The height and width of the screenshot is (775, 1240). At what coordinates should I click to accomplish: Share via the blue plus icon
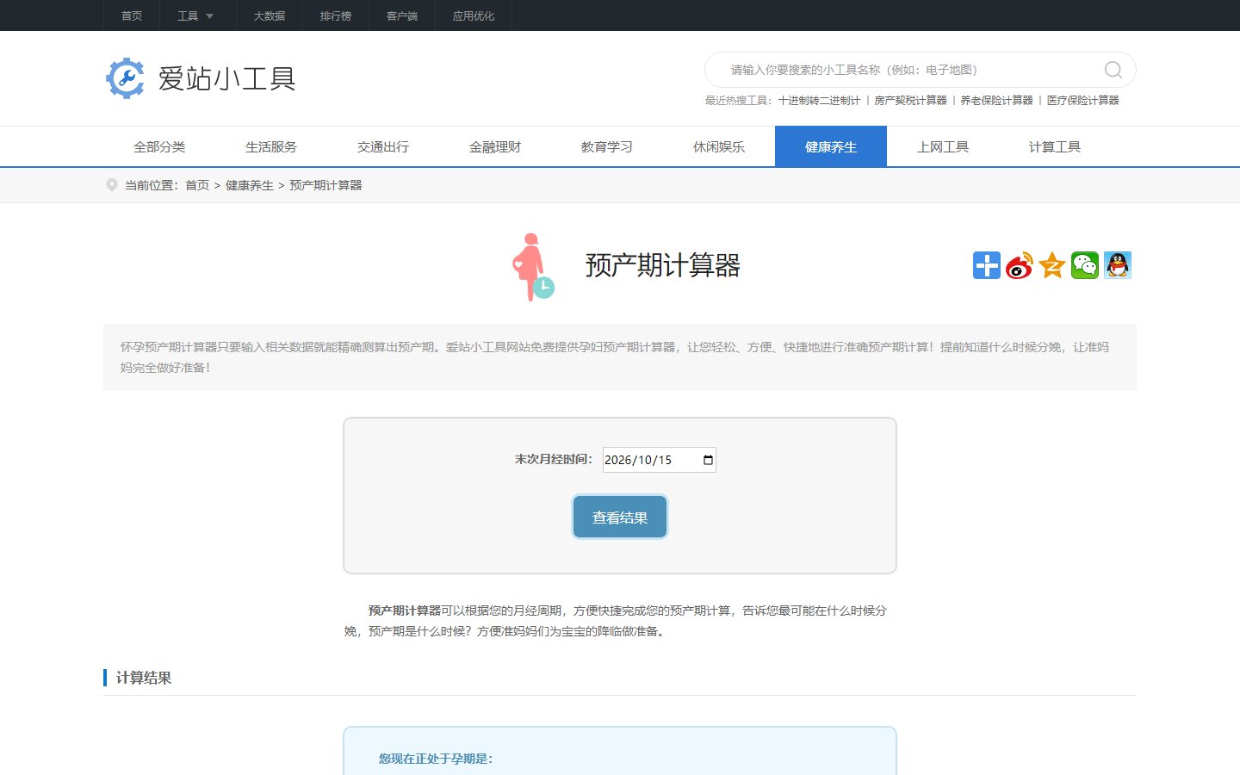[x=987, y=265]
